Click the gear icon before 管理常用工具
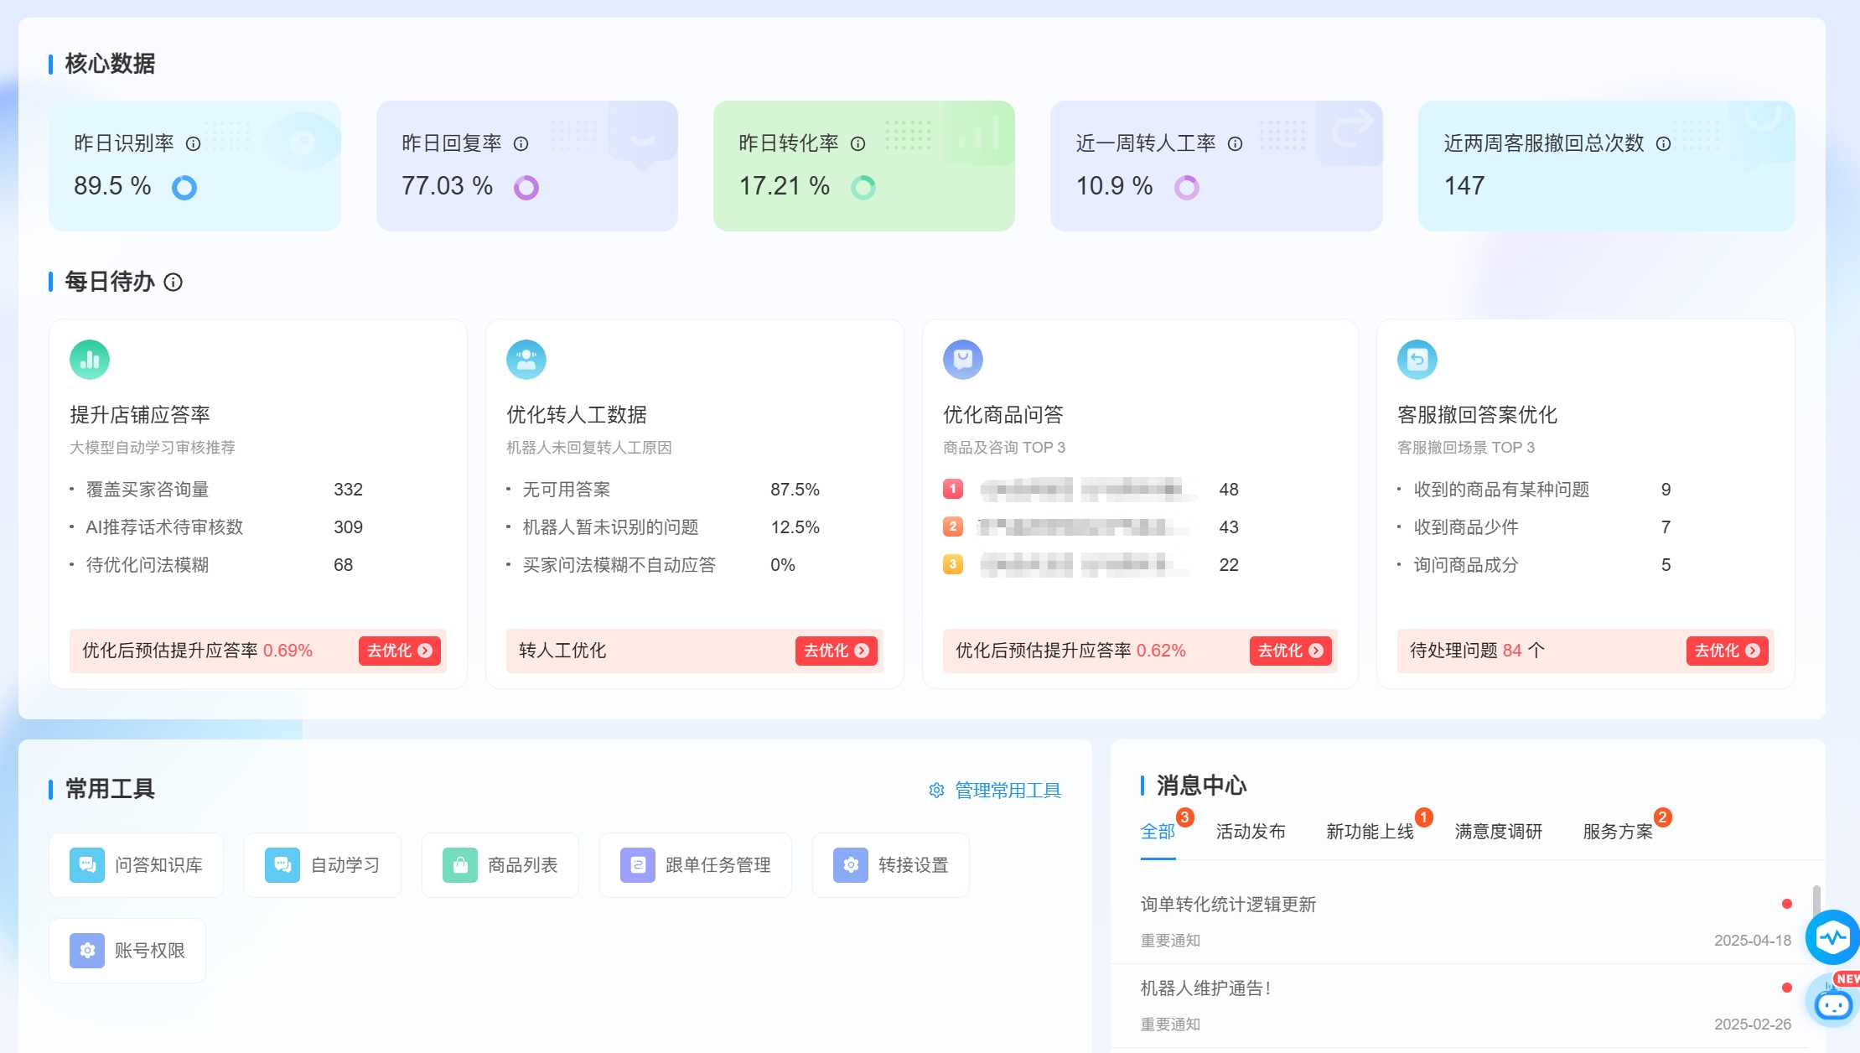Viewport: 1860px width, 1053px height. pos(936,790)
